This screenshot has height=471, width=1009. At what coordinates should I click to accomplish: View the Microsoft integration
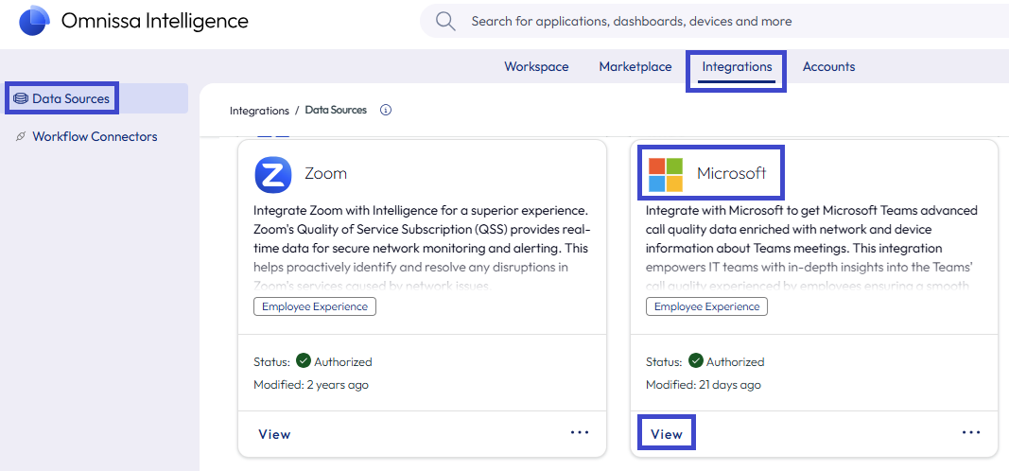667,434
